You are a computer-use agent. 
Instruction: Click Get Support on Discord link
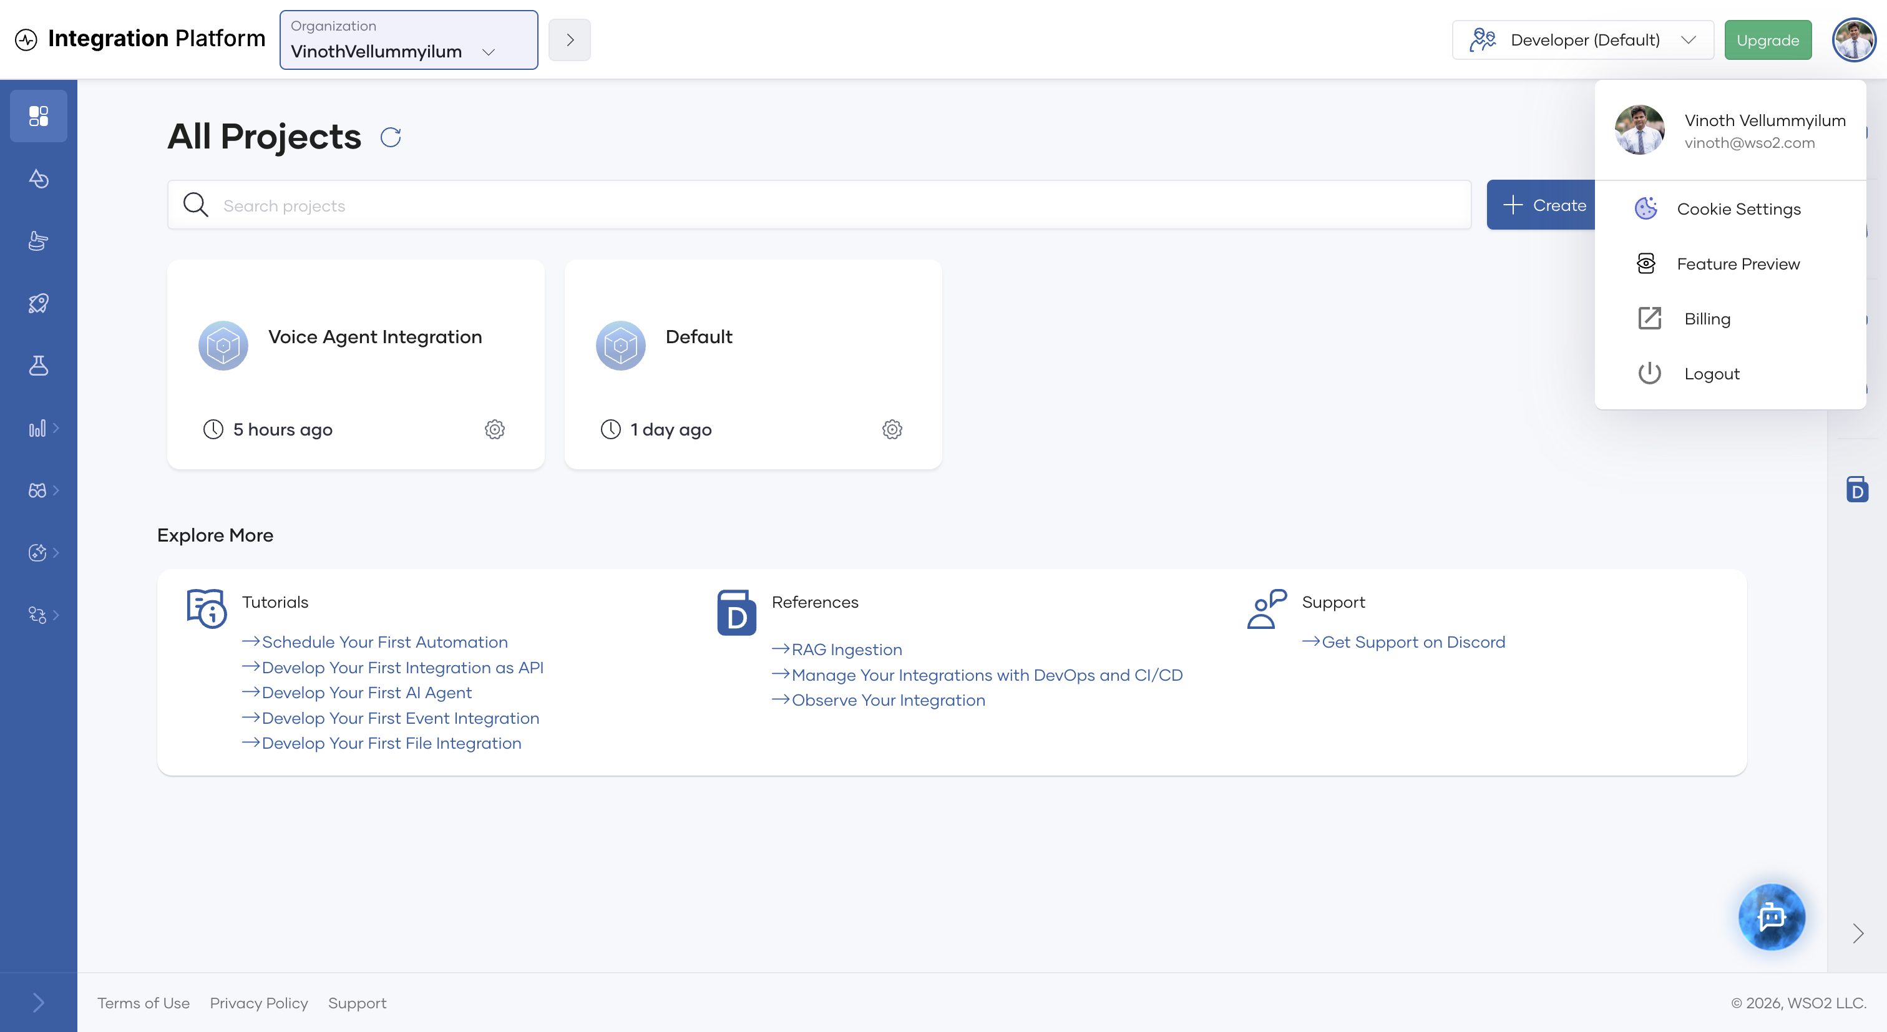pos(1414,641)
